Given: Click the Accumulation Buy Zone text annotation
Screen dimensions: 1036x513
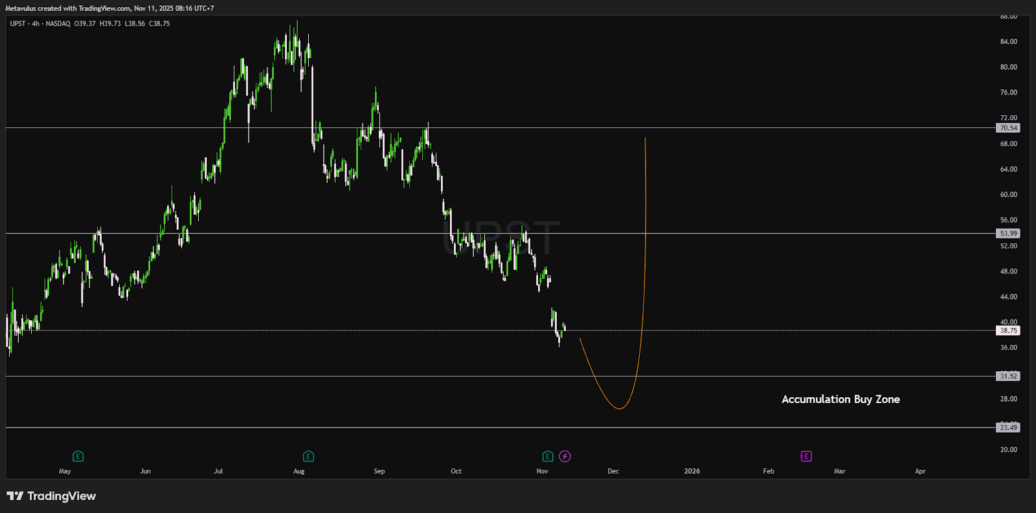Looking at the screenshot, I should [x=840, y=399].
